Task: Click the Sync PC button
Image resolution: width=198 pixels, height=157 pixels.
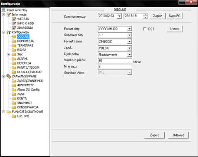Action: (x=175, y=16)
